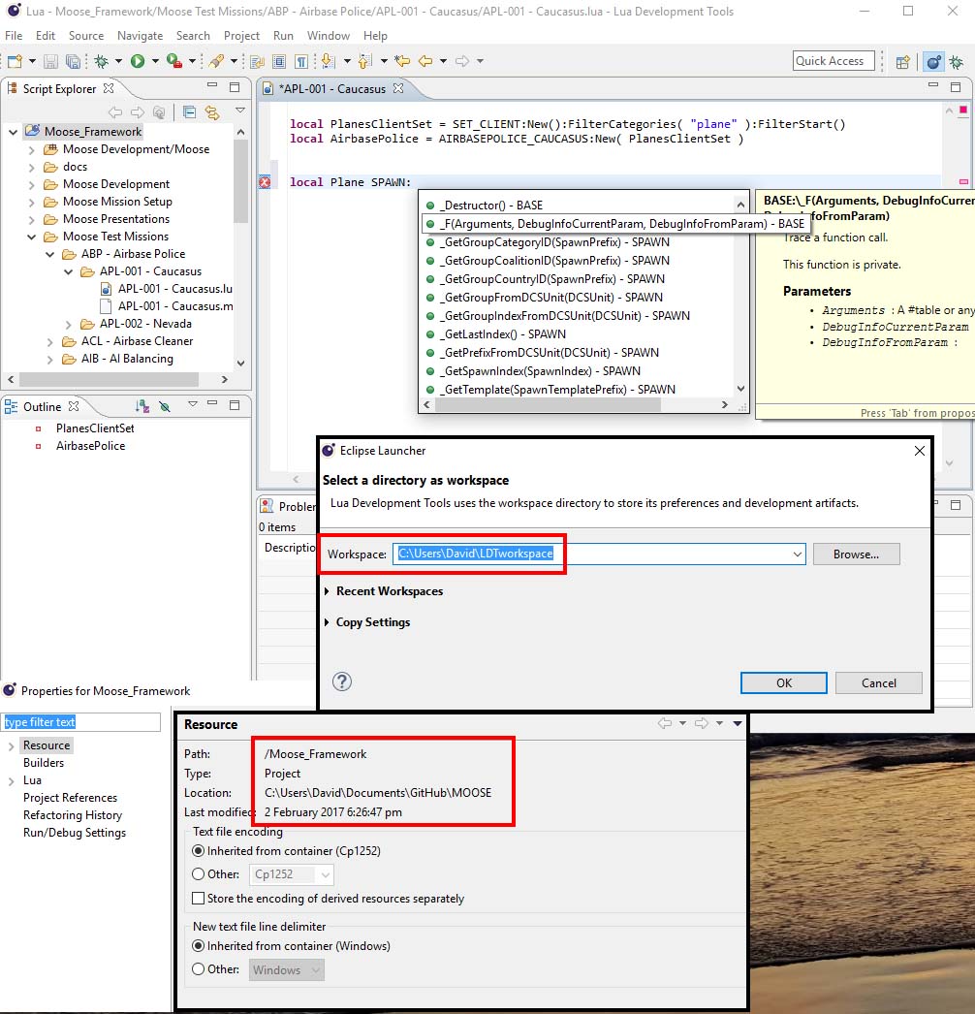Close the Script Explorer view tab
Screen dimensions: 975x1014
pyautogui.click(x=109, y=88)
